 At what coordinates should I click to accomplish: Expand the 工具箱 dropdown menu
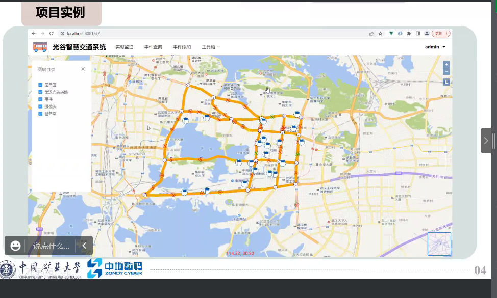pos(211,47)
